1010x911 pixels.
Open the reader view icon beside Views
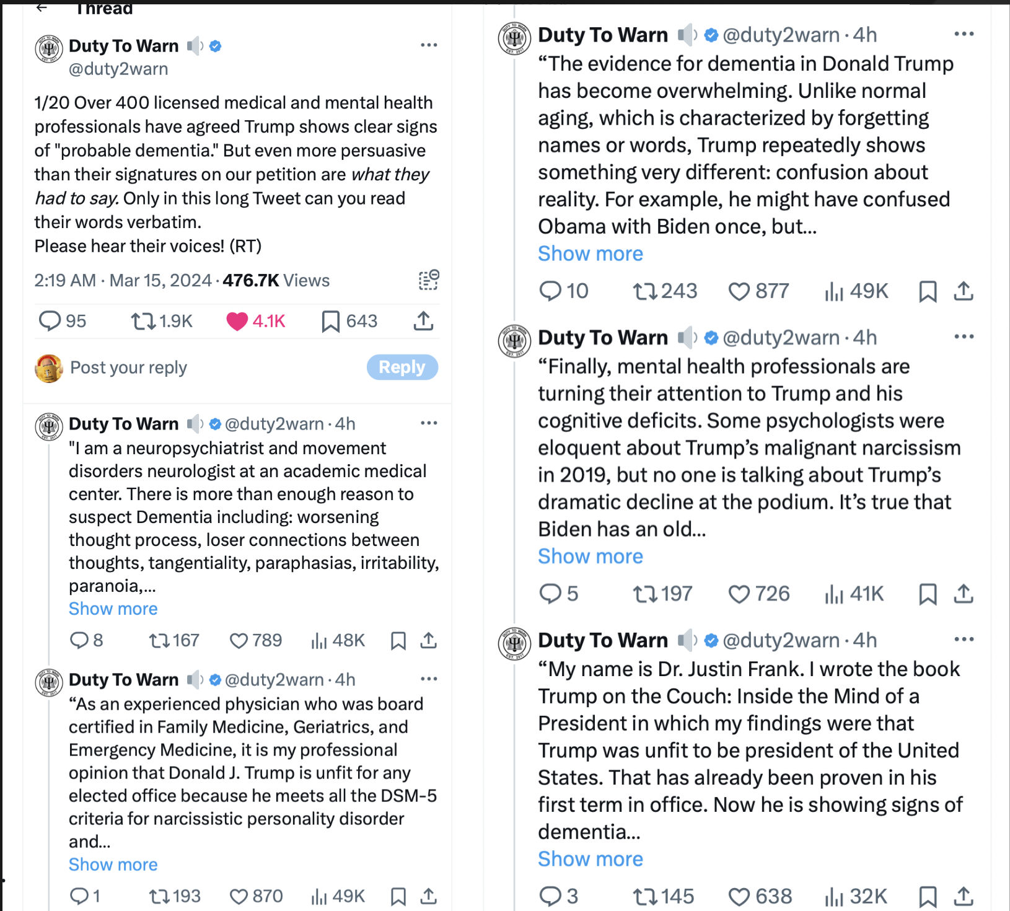pos(428,280)
